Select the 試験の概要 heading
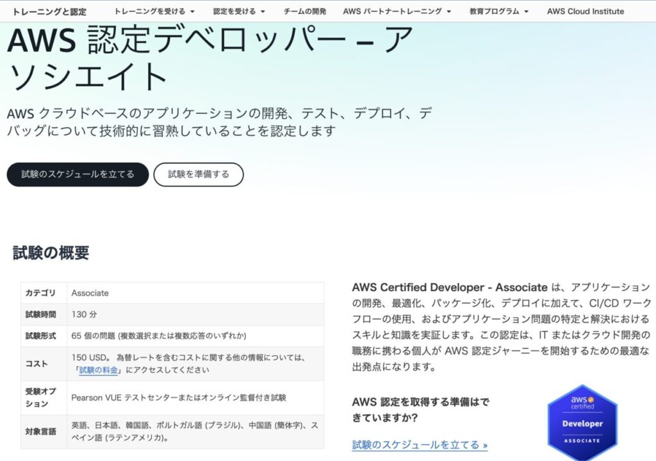The height and width of the screenshot is (461, 656). coord(51,253)
